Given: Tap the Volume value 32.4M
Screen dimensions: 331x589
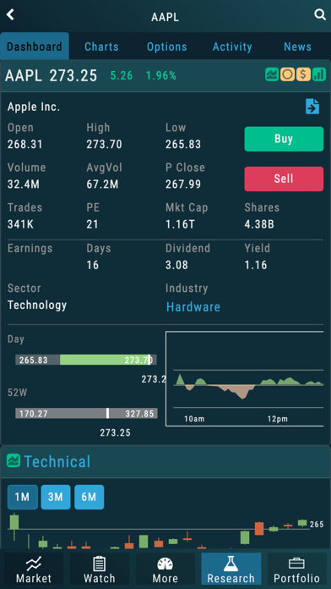Looking at the screenshot, I should pyautogui.click(x=24, y=184).
